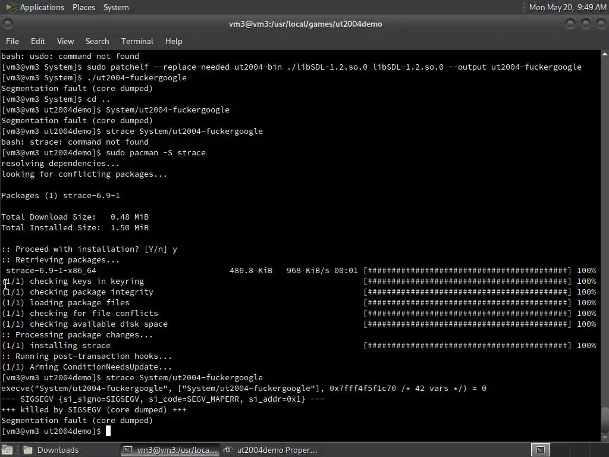
Task: Click the progress bar on 'installing strace' row
Action: [467, 346]
